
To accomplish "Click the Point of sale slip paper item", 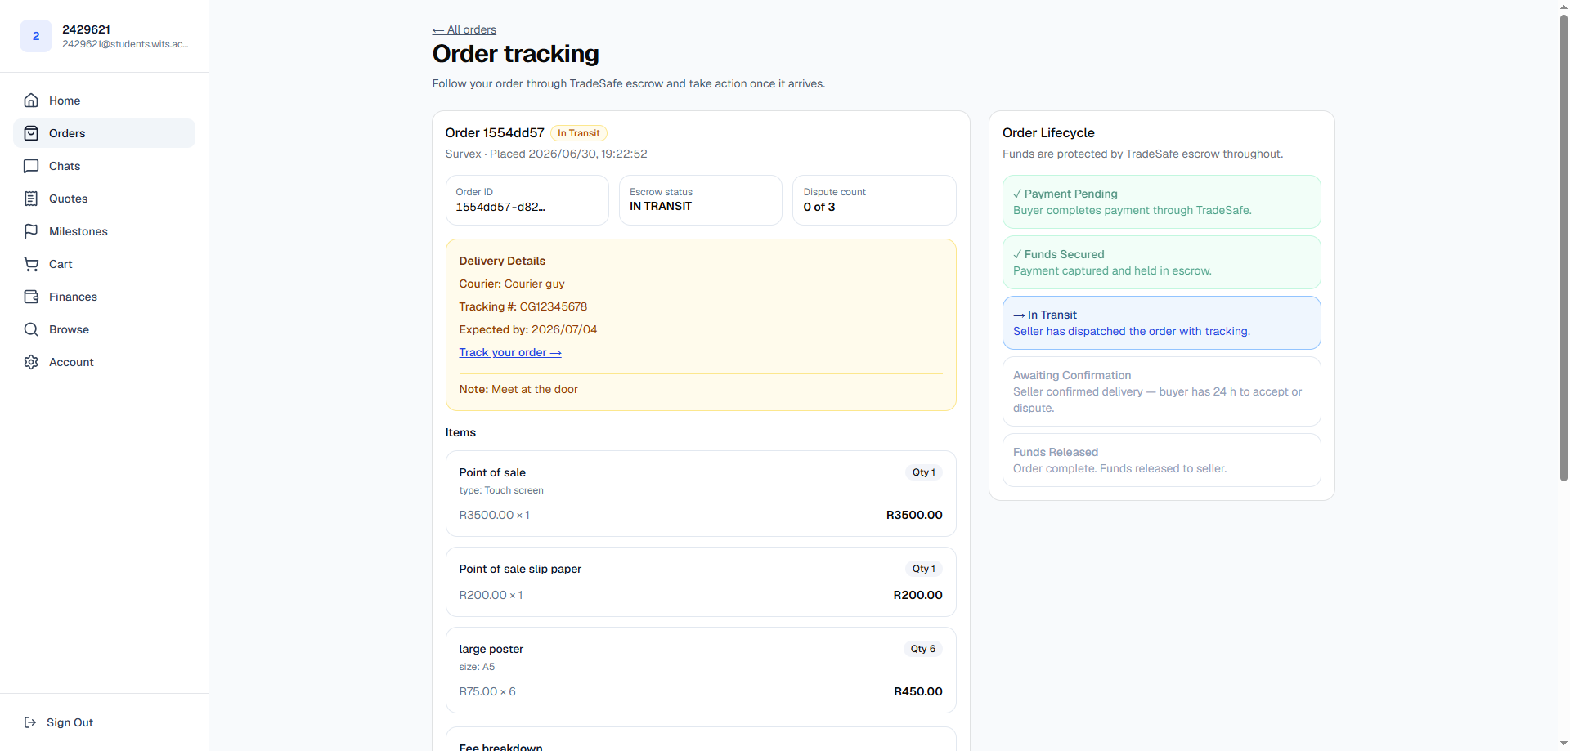I will point(520,569).
